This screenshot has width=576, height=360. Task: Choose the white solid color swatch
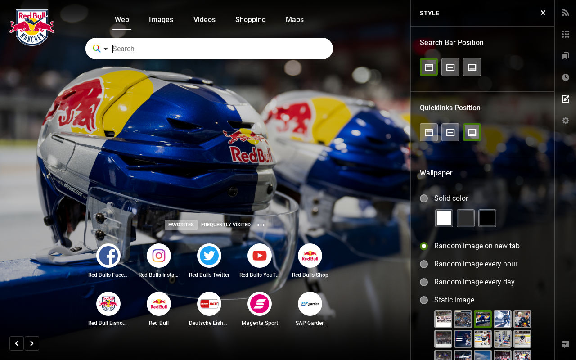click(444, 218)
